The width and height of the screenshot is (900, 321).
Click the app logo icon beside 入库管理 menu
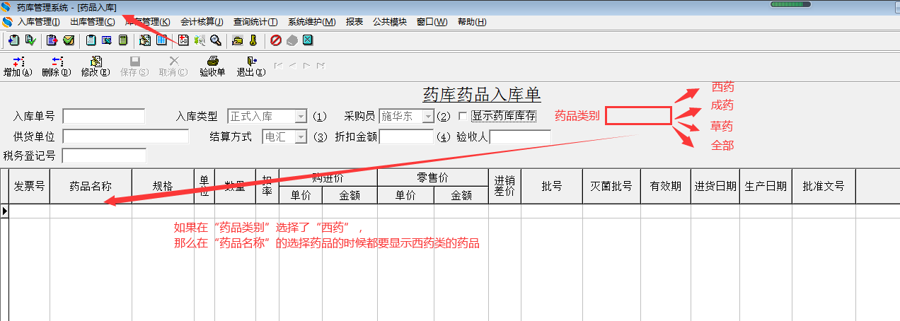pos(8,22)
